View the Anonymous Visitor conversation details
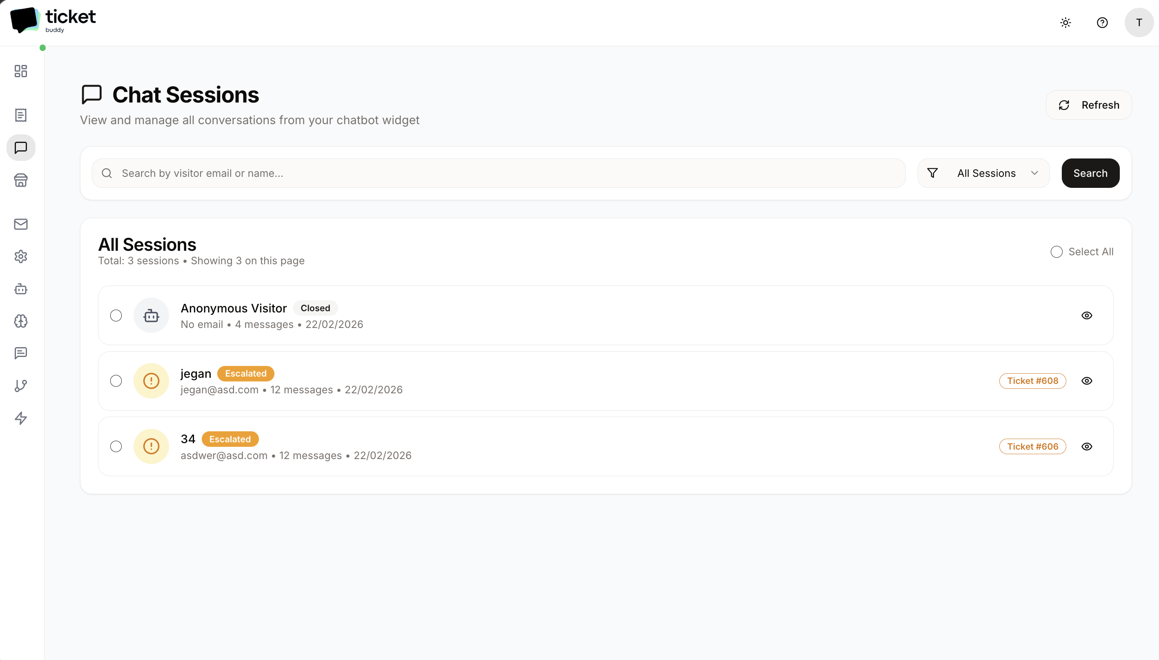Image resolution: width=1159 pixels, height=660 pixels. click(1088, 315)
